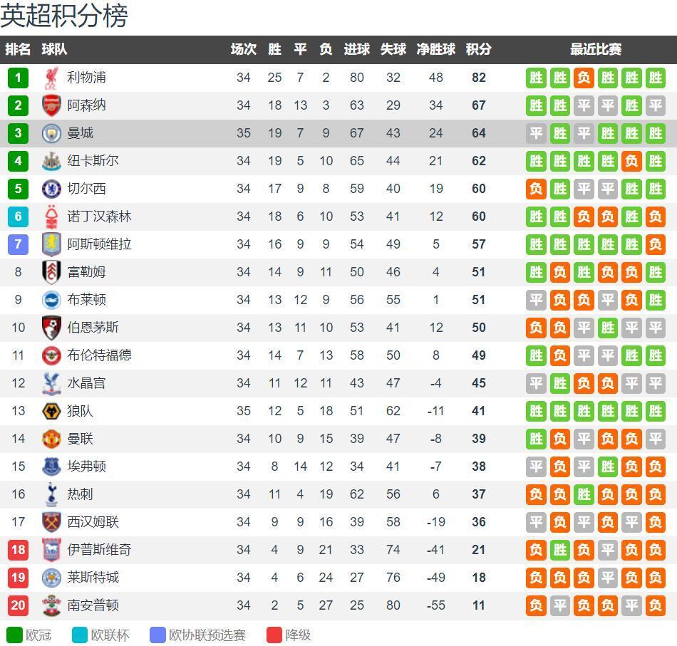This screenshot has width=677, height=646.
Task: Click the Nottingham Forest crest icon
Action: [51, 217]
